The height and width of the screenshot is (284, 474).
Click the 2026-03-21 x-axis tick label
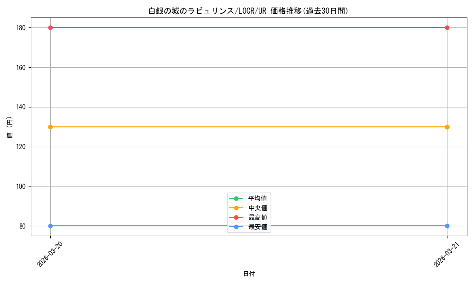pos(447,253)
